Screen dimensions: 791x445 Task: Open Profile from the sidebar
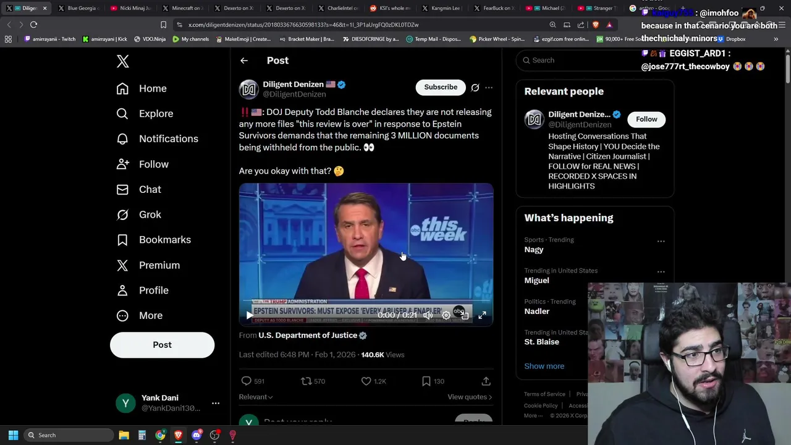coord(143,290)
